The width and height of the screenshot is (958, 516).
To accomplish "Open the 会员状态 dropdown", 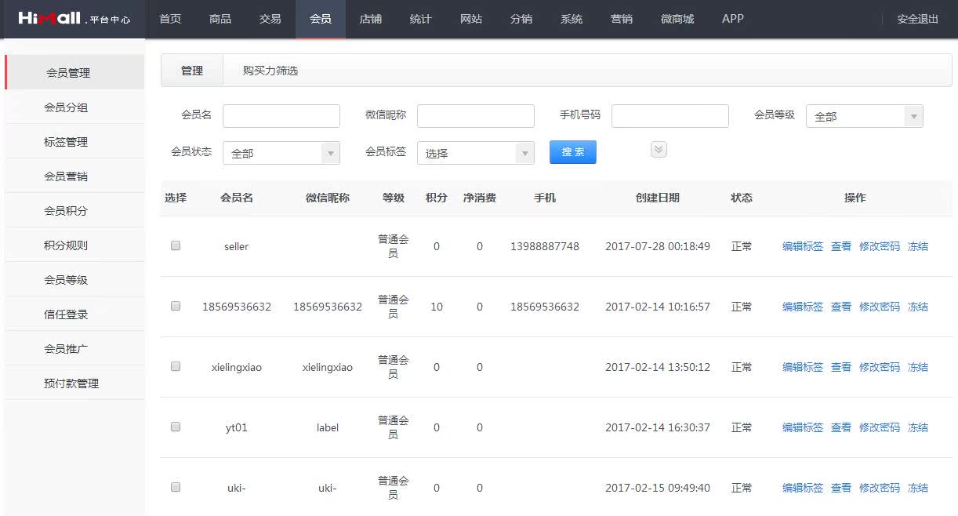I will [281, 153].
